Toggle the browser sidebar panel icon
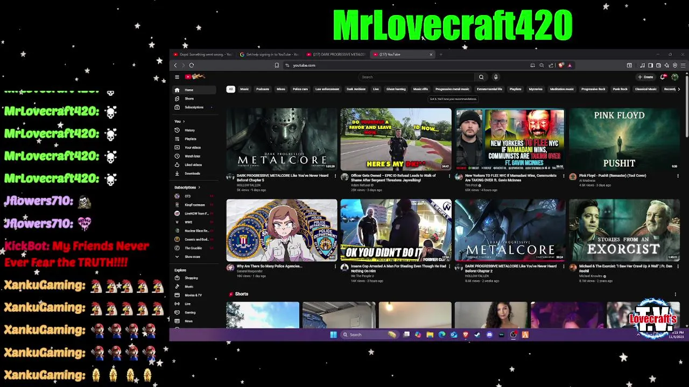This screenshot has width=689, height=387. [650, 65]
